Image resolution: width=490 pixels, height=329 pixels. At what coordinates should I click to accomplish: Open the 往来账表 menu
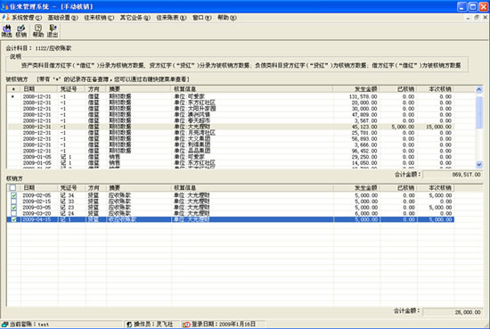172,18
